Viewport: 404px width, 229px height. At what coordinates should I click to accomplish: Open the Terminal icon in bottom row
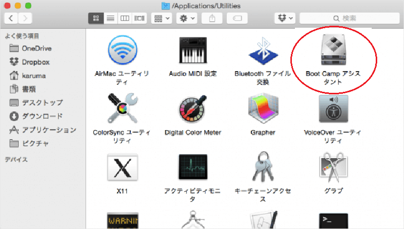[x=333, y=221]
